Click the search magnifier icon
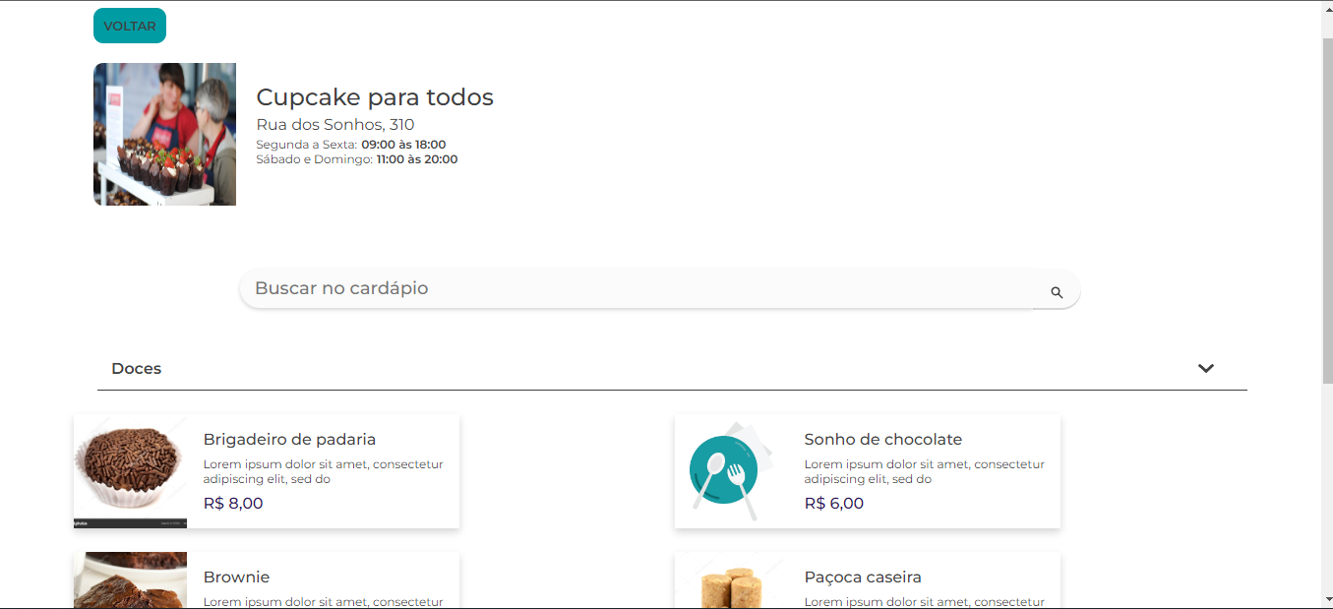Image resolution: width=1333 pixels, height=609 pixels. pyautogui.click(x=1057, y=292)
